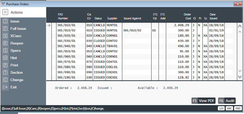Click the F key icon for Full Issue
This screenshot has width=244, height=114.
tap(5, 29)
